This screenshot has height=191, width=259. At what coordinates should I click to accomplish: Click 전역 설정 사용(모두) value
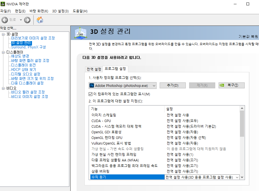pos(182,121)
